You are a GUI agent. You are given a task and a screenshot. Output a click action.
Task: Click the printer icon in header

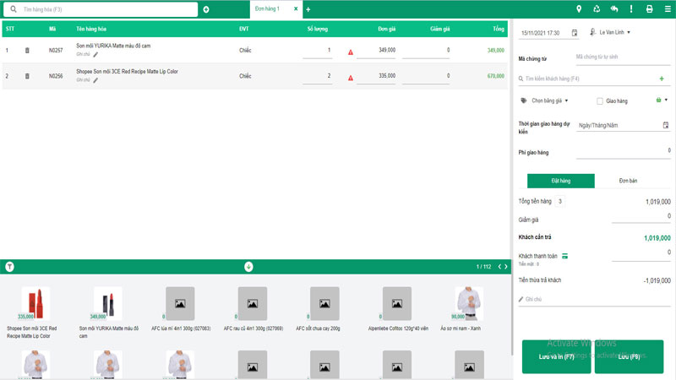point(649,8)
